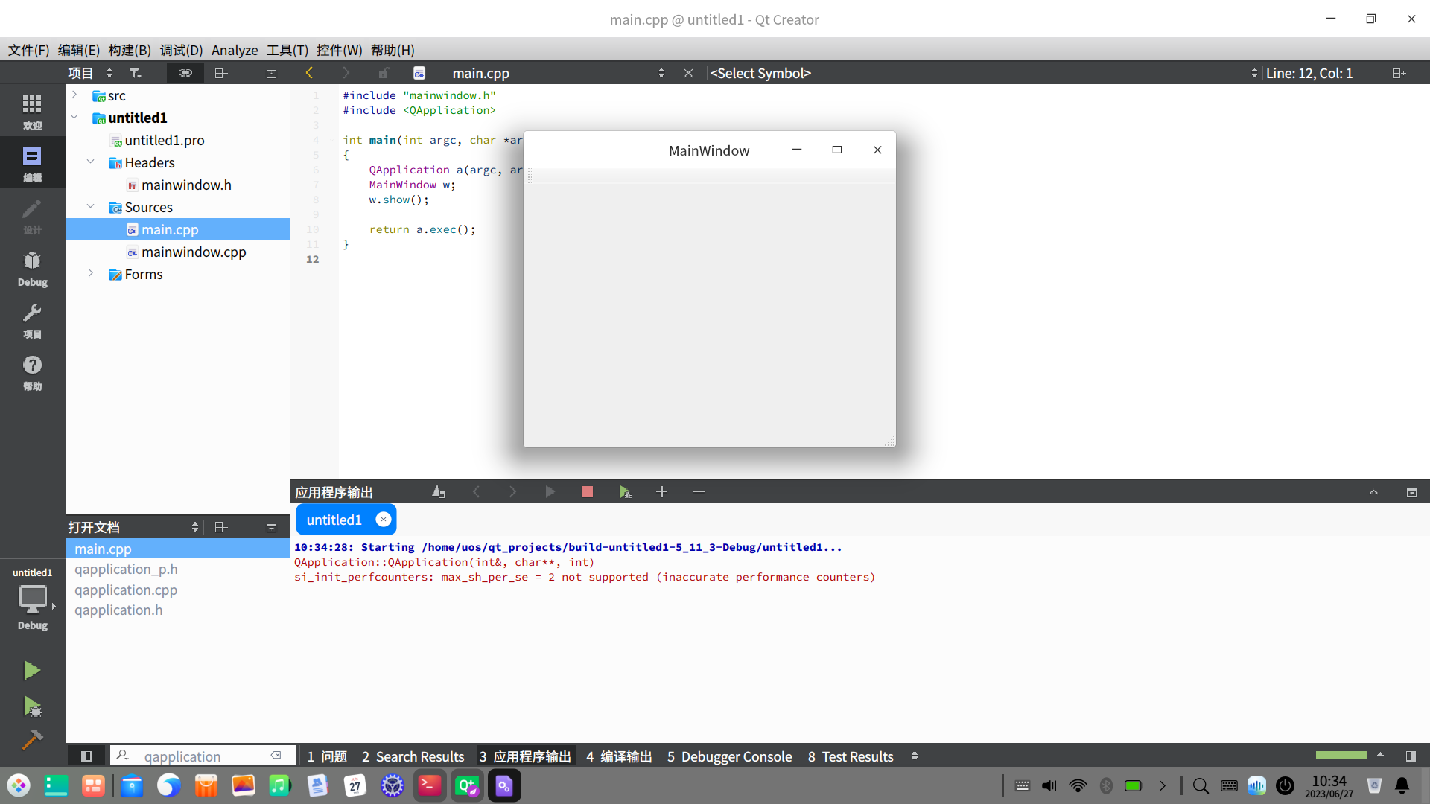
Task: Open qapplication.cpp from open documents list
Action: click(126, 590)
